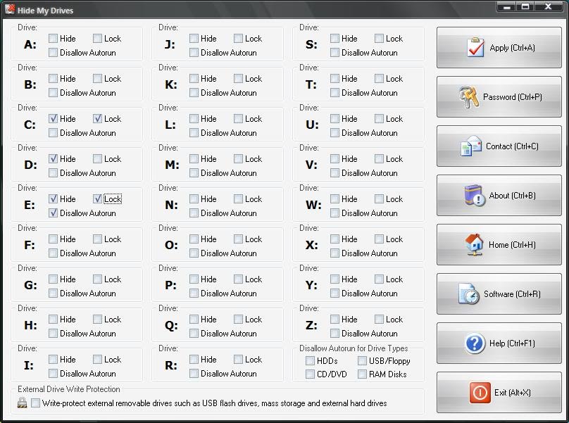Enable Lock for drive D:
The width and height of the screenshot is (569, 423).
tap(97, 159)
